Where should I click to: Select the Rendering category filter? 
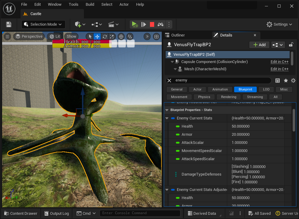228,97
